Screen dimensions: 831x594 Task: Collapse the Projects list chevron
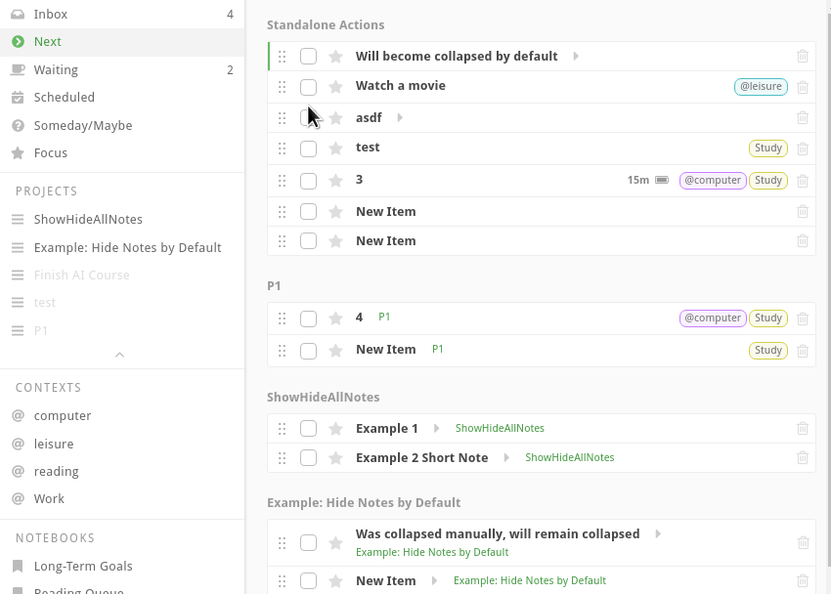pyautogui.click(x=120, y=355)
